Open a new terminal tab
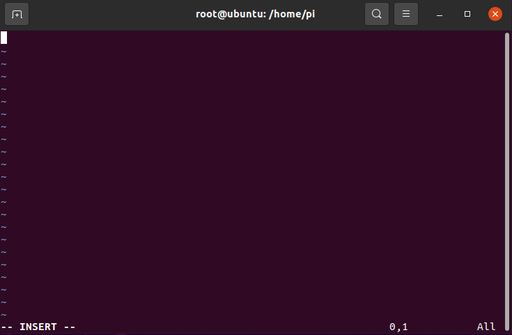This screenshot has width=512, height=335. [x=17, y=14]
